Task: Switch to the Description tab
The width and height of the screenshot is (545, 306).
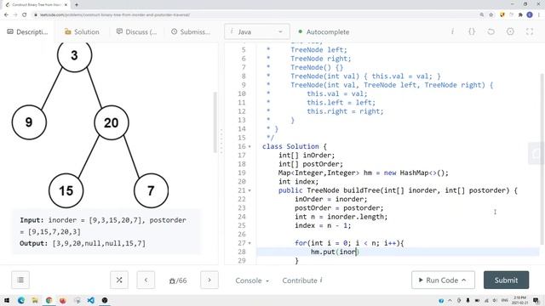Action: coord(27,31)
